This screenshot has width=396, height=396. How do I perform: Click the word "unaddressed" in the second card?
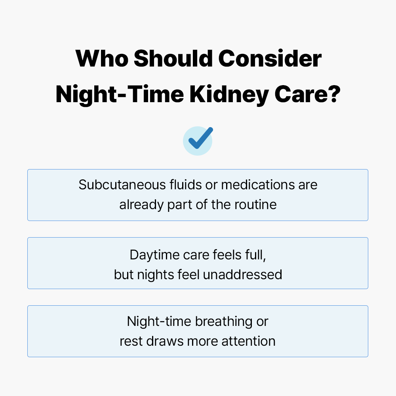pos(242,274)
